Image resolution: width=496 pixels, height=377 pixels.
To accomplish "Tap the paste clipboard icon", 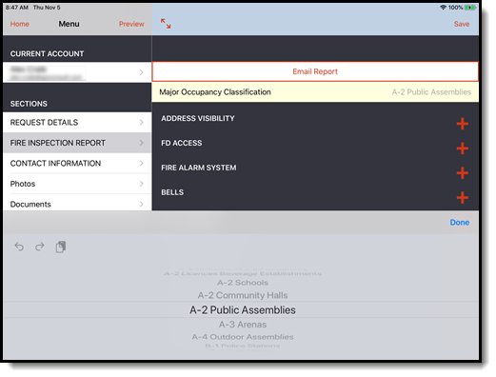I will point(61,247).
